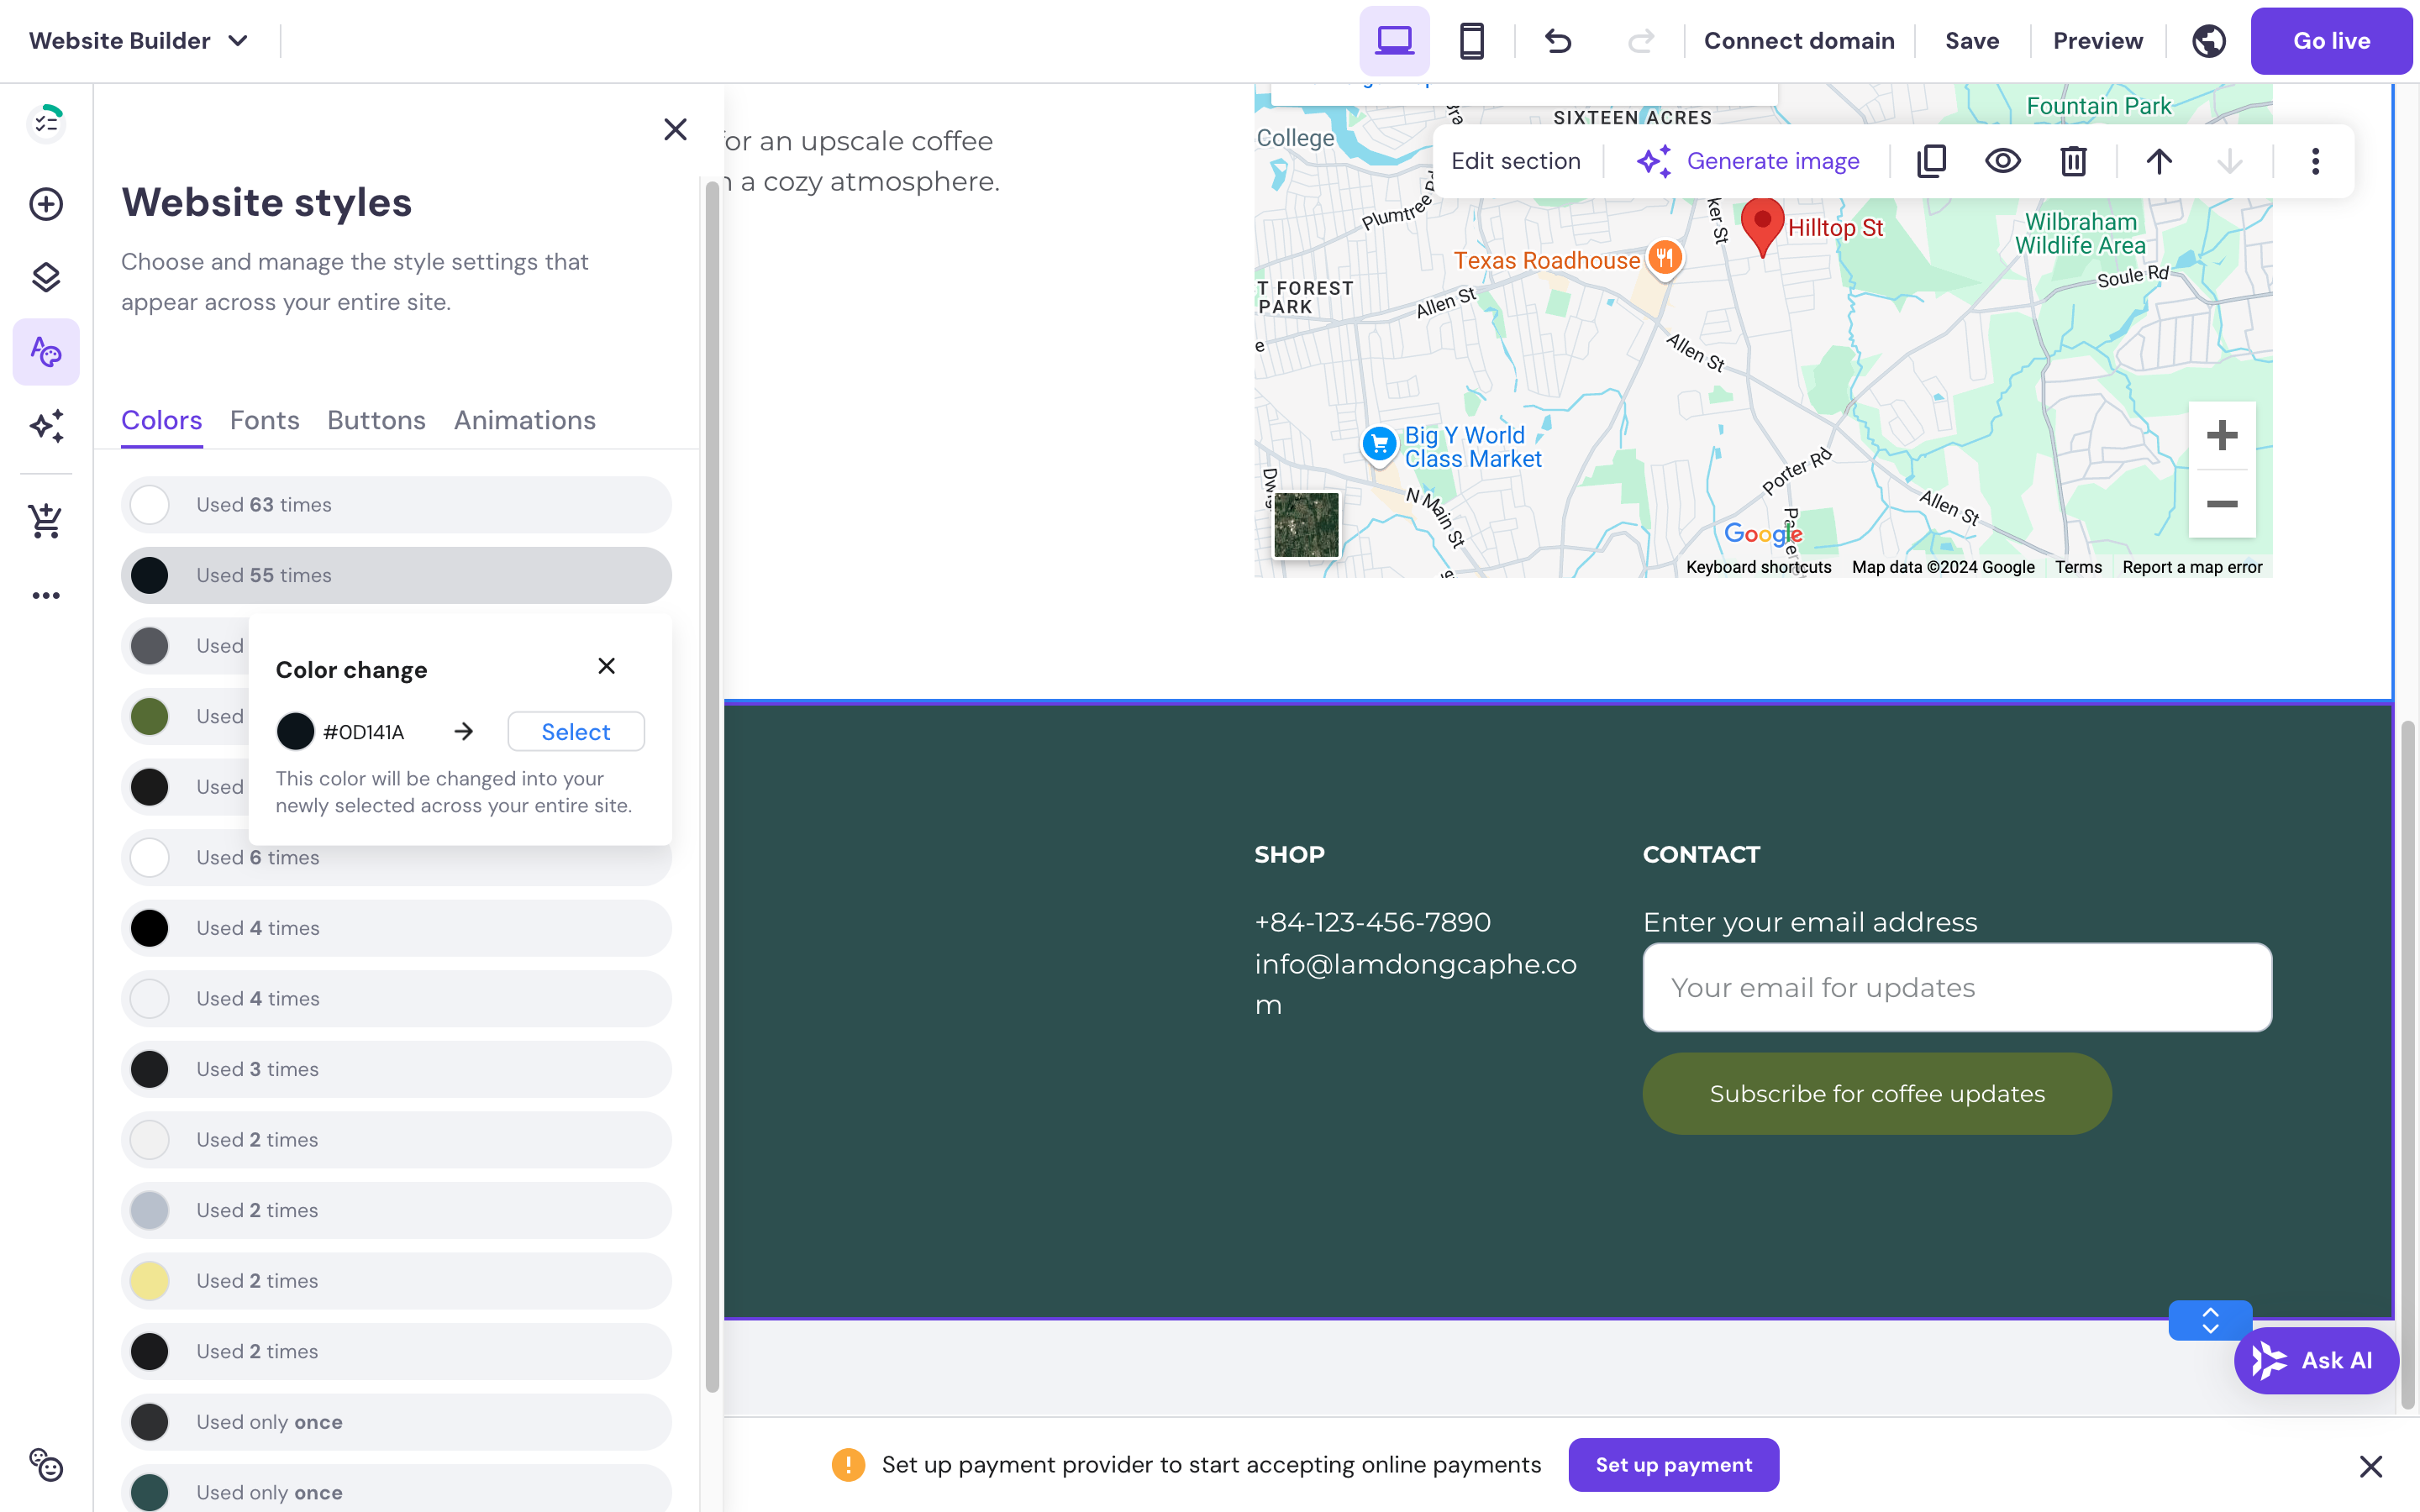The image size is (2420, 1512).
Task: Switch to mobile view
Action: click(x=1470, y=41)
